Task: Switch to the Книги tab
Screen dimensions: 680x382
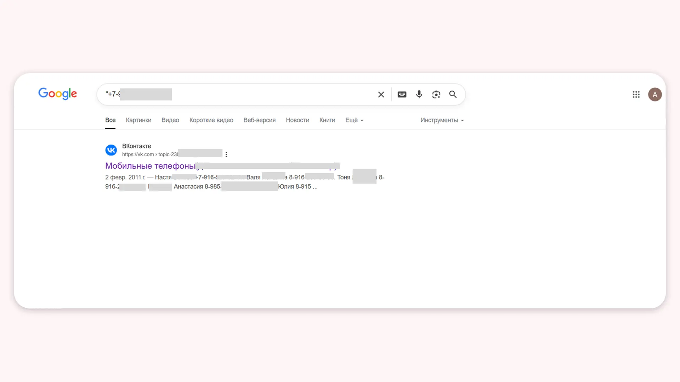Action: (327, 120)
